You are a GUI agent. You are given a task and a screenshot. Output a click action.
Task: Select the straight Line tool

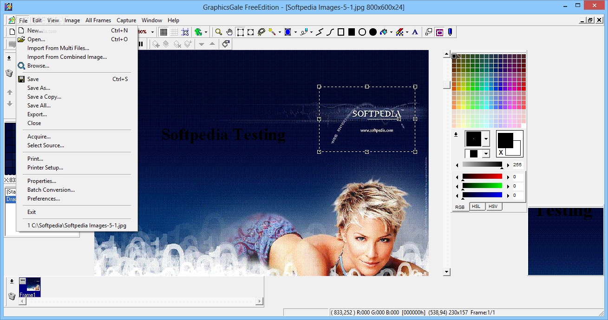(319, 32)
